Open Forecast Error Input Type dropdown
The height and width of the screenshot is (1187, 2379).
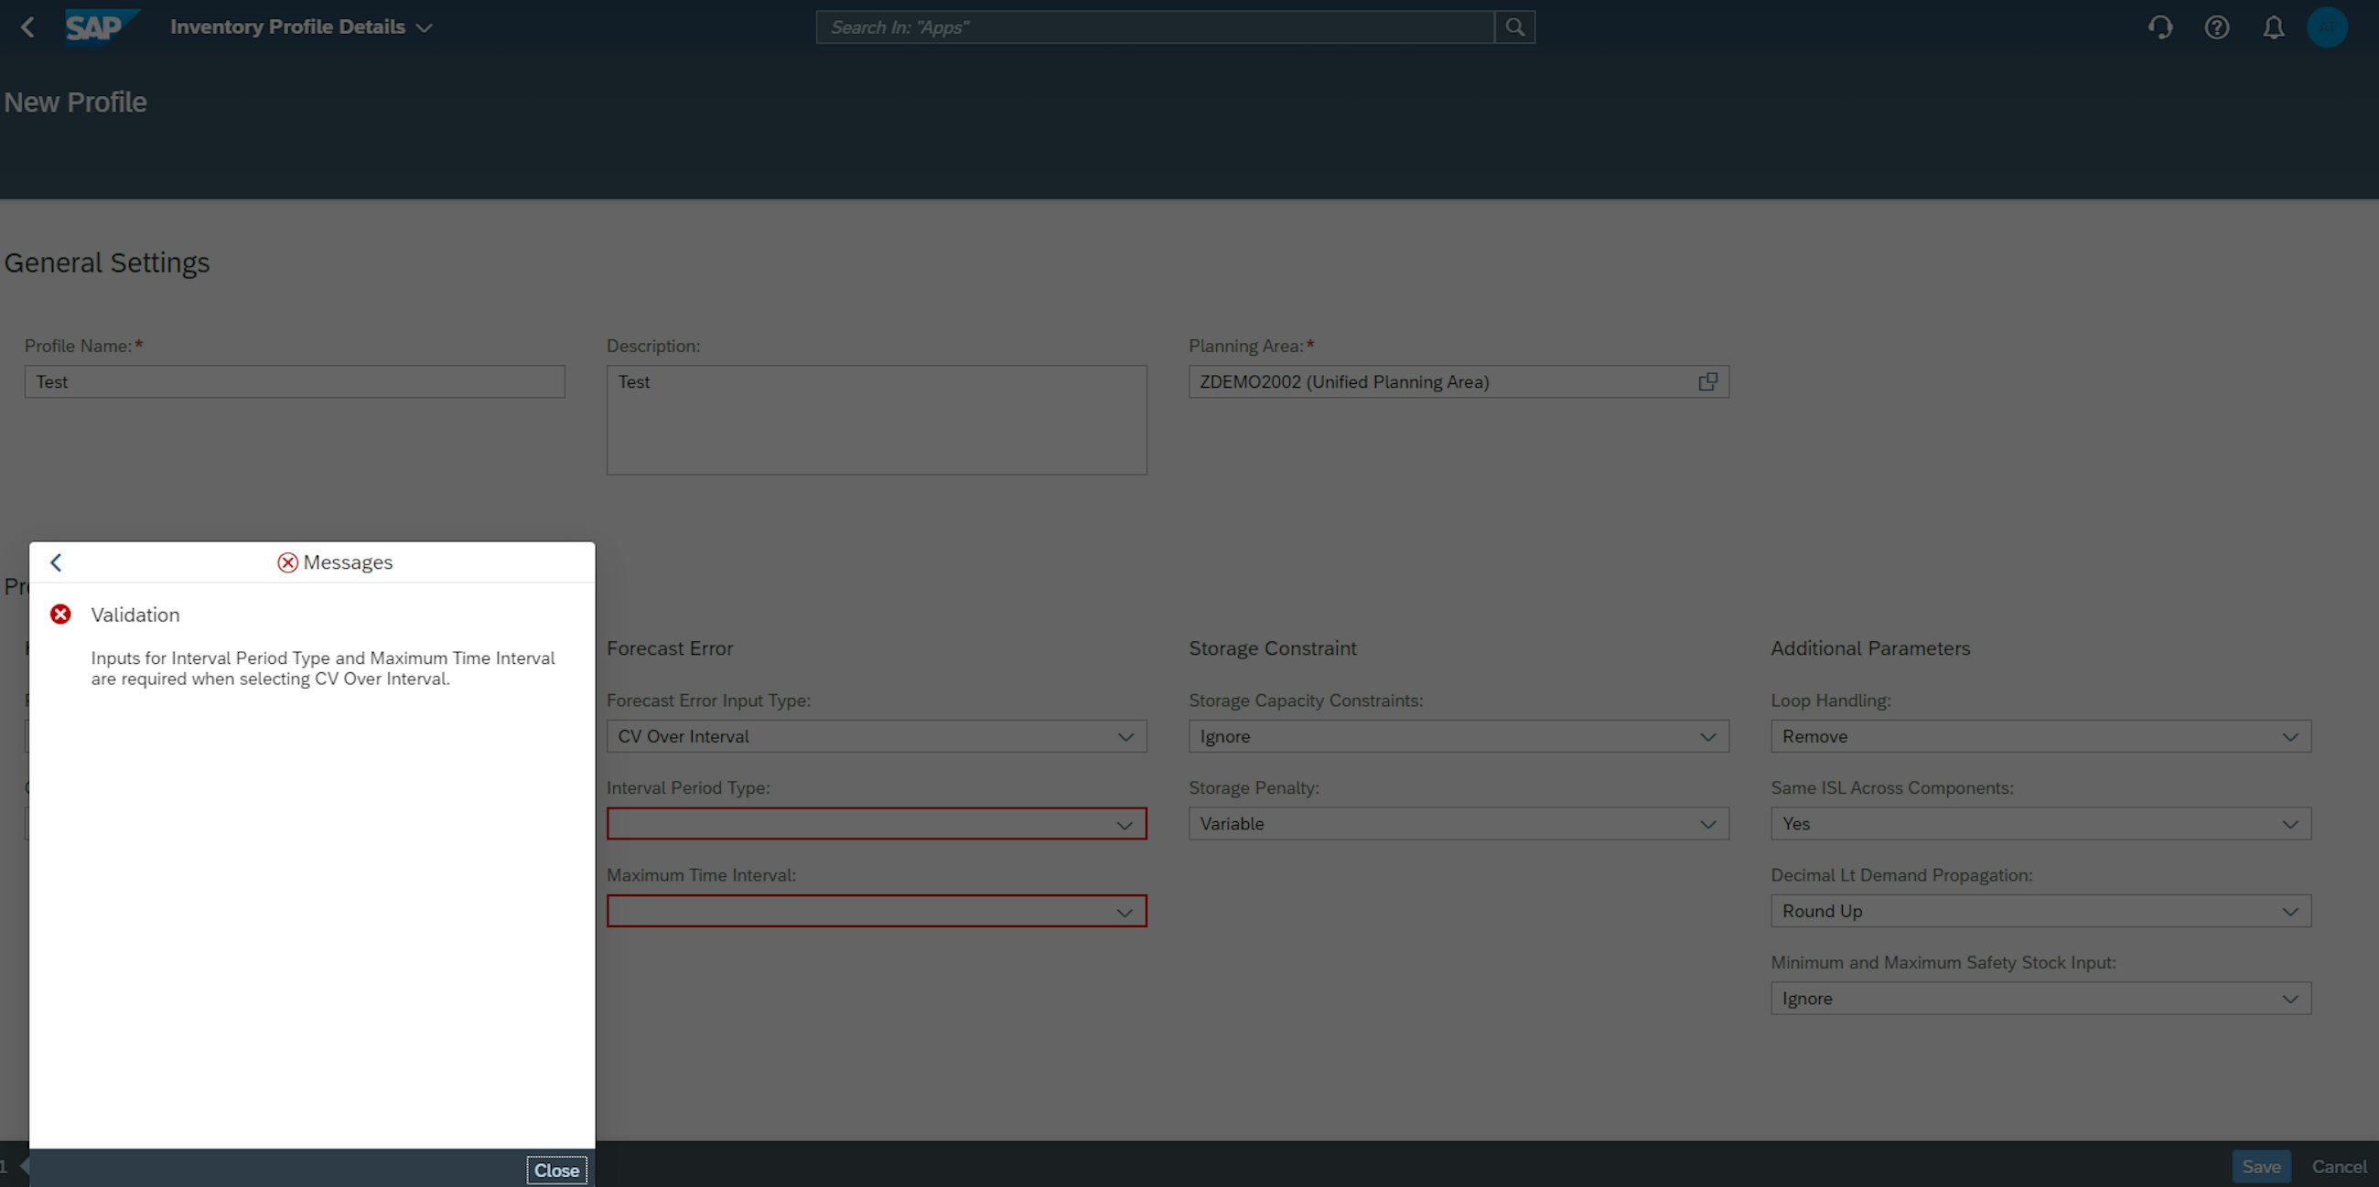point(1125,736)
